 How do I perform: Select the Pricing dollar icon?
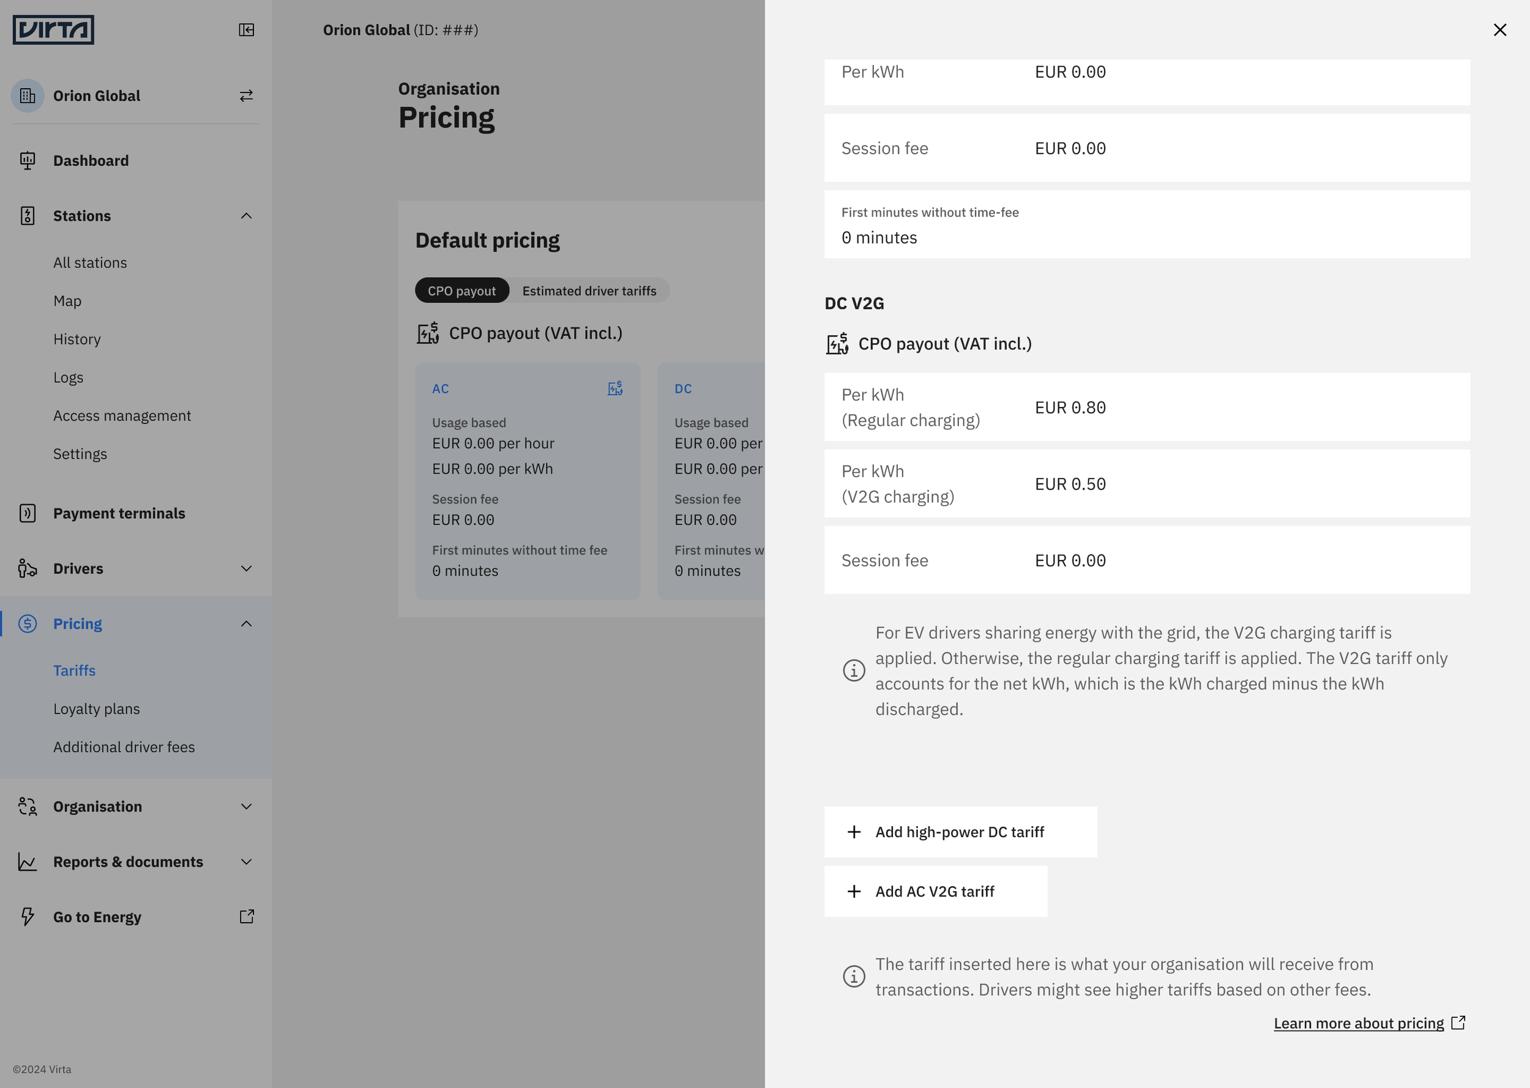point(28,624)
